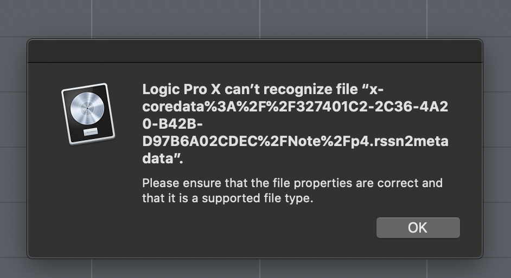Click the Logic Pro X app icon

pyautogui.click(x=88, y=114)
